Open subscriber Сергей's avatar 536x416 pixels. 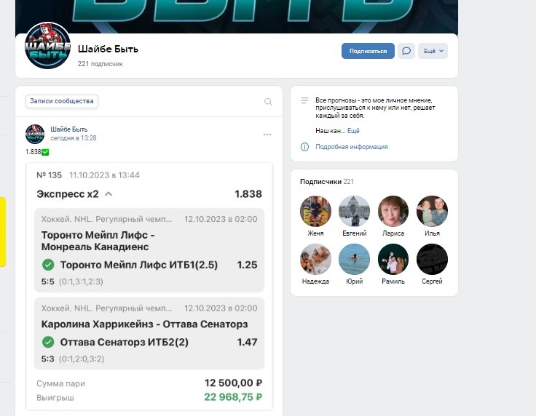(x=432, y=260)
